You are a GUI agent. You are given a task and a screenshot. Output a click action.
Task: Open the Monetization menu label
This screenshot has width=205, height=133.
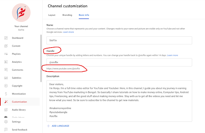coord(19,94)
